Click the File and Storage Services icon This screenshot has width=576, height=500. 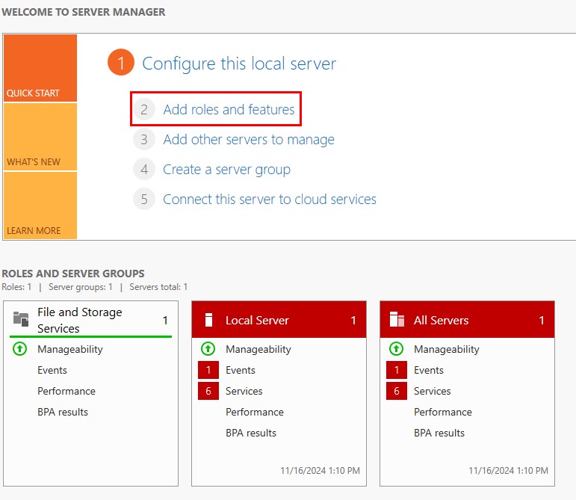pyautogui.click(x=21, y=319)
